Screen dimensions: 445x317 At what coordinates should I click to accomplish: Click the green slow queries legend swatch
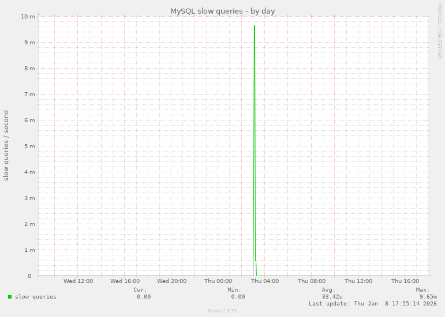tap(10, 297)
